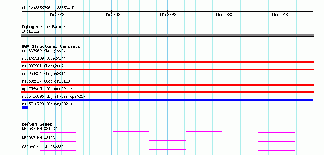
Task: Open gene C20orf144|NM_080825 label
Action: click(43, 147)
